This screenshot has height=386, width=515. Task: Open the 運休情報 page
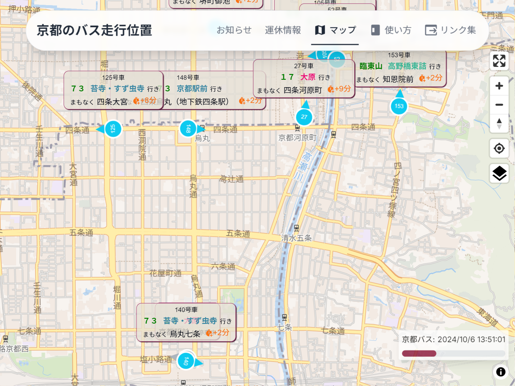(283, 30)
